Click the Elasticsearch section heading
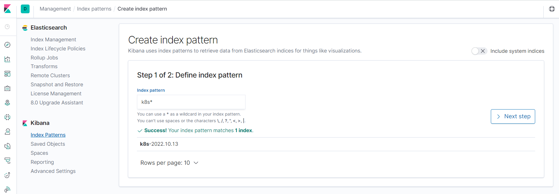This screenshot has height=194, width=559. click(x=49, y=27)
